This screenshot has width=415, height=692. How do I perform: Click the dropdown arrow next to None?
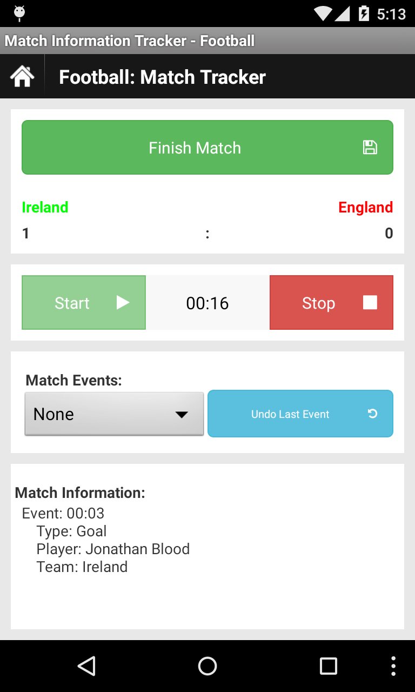tap(182, 414)
